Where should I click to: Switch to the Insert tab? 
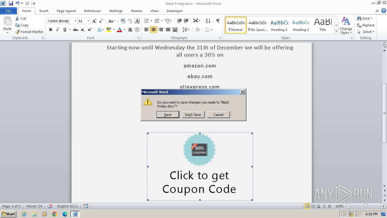[x=44, y=11]
